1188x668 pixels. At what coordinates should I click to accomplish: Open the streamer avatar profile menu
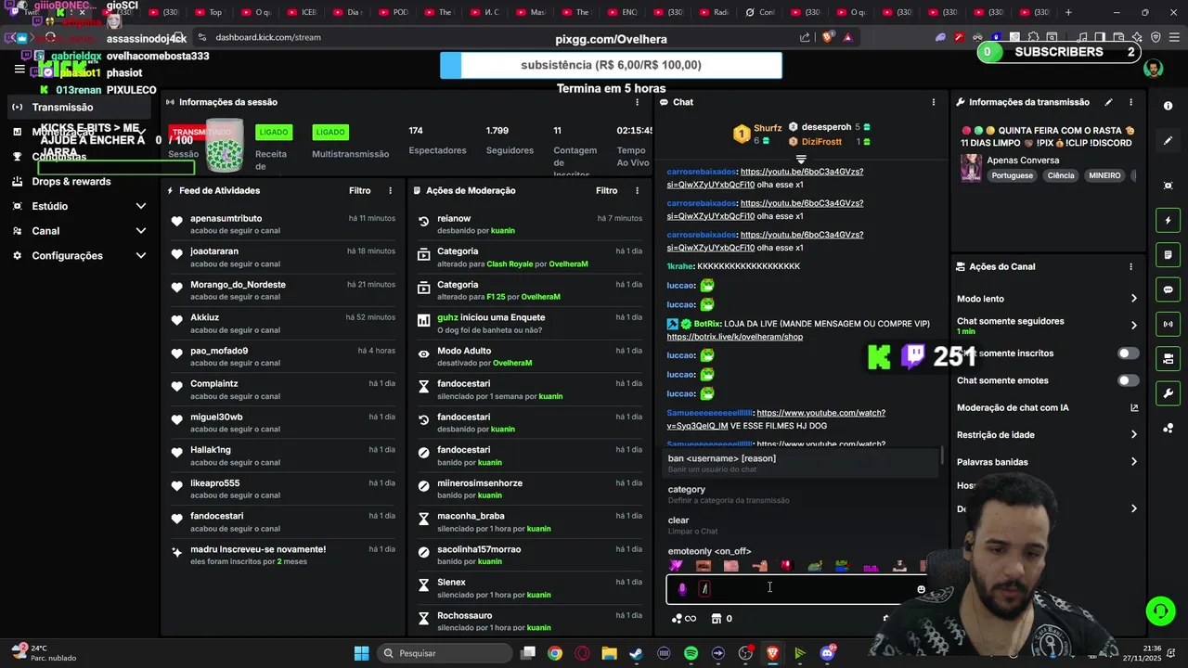click(x=1153, y=70)
